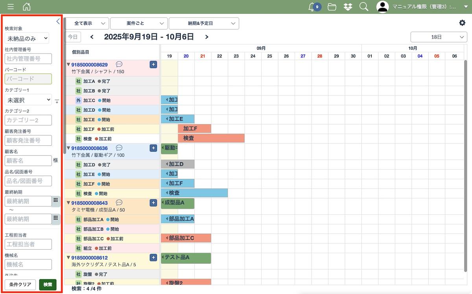The height and width of the screenshot is (294, 472).
Task: Open the folder icon in header
Action: 332,7
